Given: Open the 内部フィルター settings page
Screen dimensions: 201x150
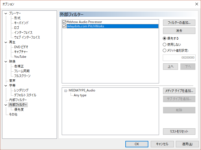Looking at the screenshot, I should point(18,100).
